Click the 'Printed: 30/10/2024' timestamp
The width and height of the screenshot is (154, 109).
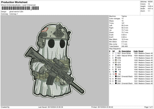pos(102,107)
